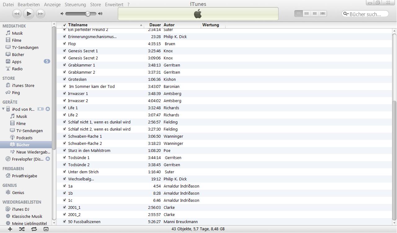Uncheck the 2001_1 checkbox
The image size is (397, 233).
64,207
